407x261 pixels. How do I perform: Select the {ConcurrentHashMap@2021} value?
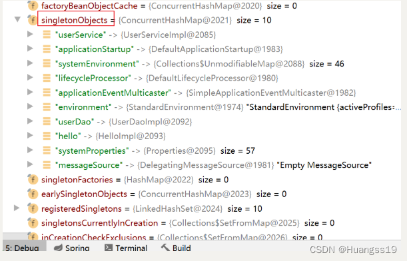coord(175,20)
